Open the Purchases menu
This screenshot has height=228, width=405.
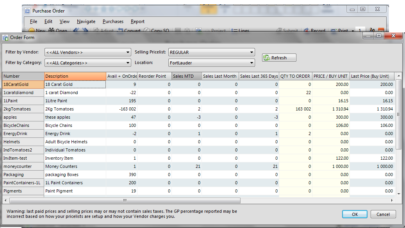coord(113,21)
